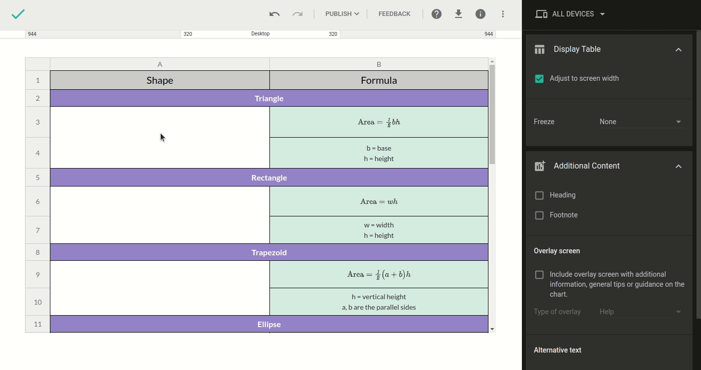
Task: Undo the last change
Action: pyautogui.click(x=274, y=14)
